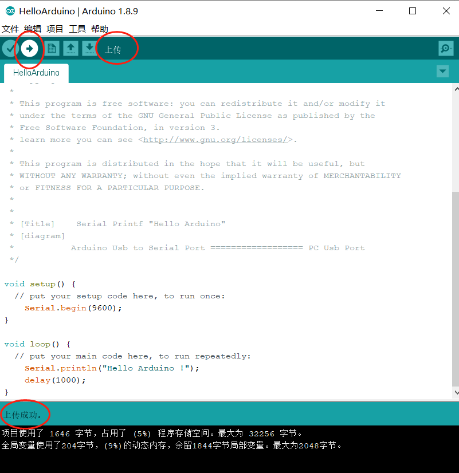
Task: Click the 'FITNESS FOR A PARTICULAR PURPOSE' line
Action: [x=107, y=188]
